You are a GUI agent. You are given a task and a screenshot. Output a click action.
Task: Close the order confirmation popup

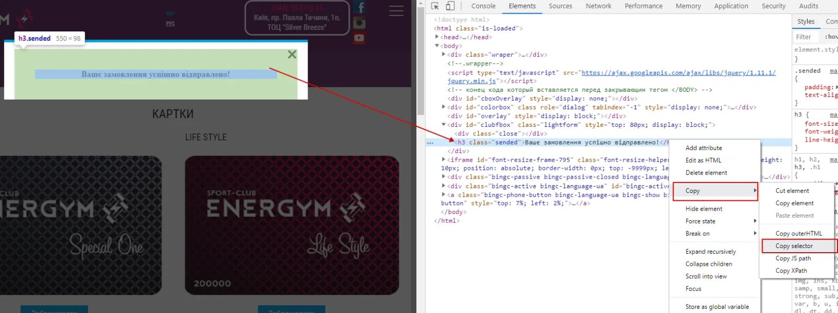(x=292, y=54)
